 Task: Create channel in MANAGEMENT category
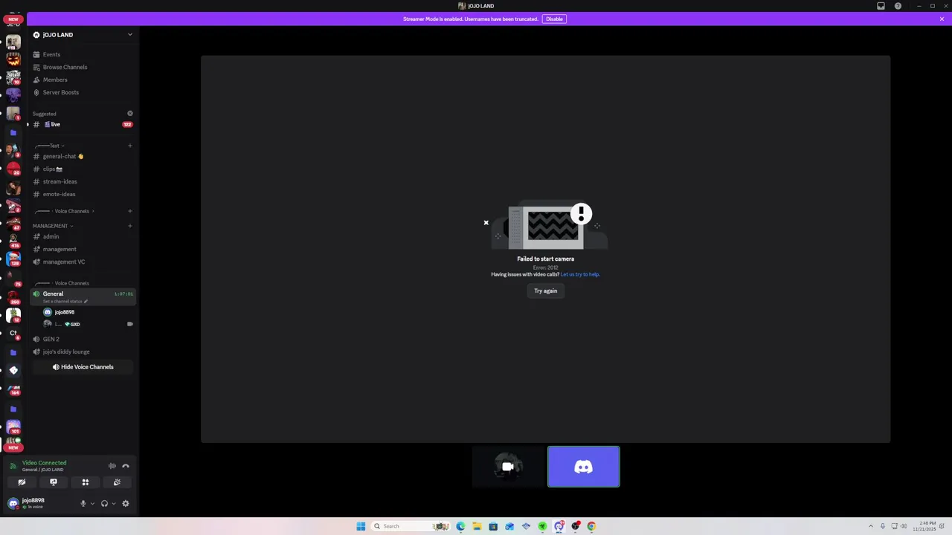[130, 226]
